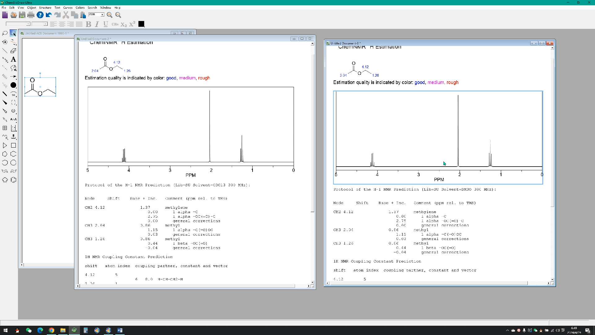Image resolution: width=595 pixels, height=335 pixels.
Task: Select the Orbital tool (black circle)
Action: (x=13, y=85)
